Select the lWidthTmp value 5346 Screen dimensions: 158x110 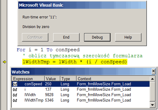pos(49,100)
